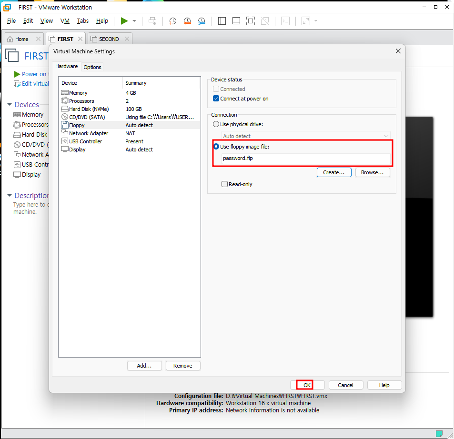Click the Send Ctrl+Alt+Del toolbar icon
This screenshot has width=454, height=439.
(x=152, y=21)
